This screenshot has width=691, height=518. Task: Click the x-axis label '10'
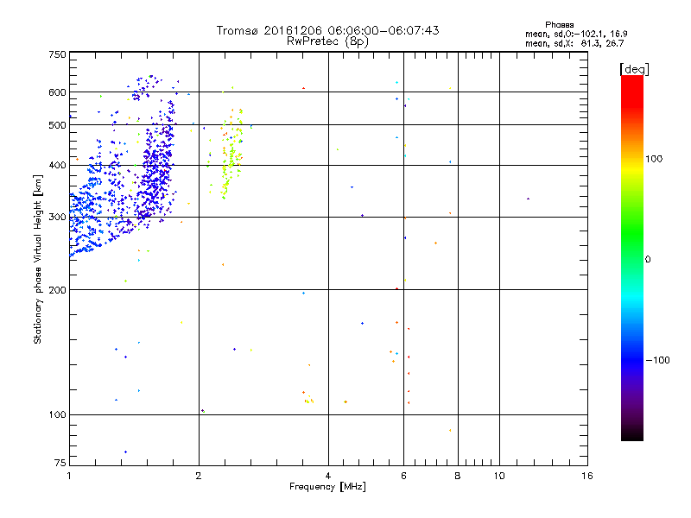click(499, 476)
